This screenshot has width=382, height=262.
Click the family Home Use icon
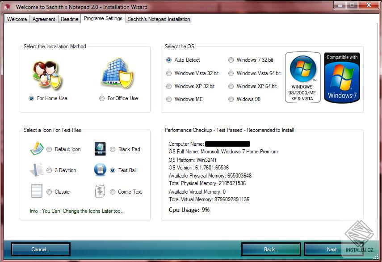[x=47, y=75]
